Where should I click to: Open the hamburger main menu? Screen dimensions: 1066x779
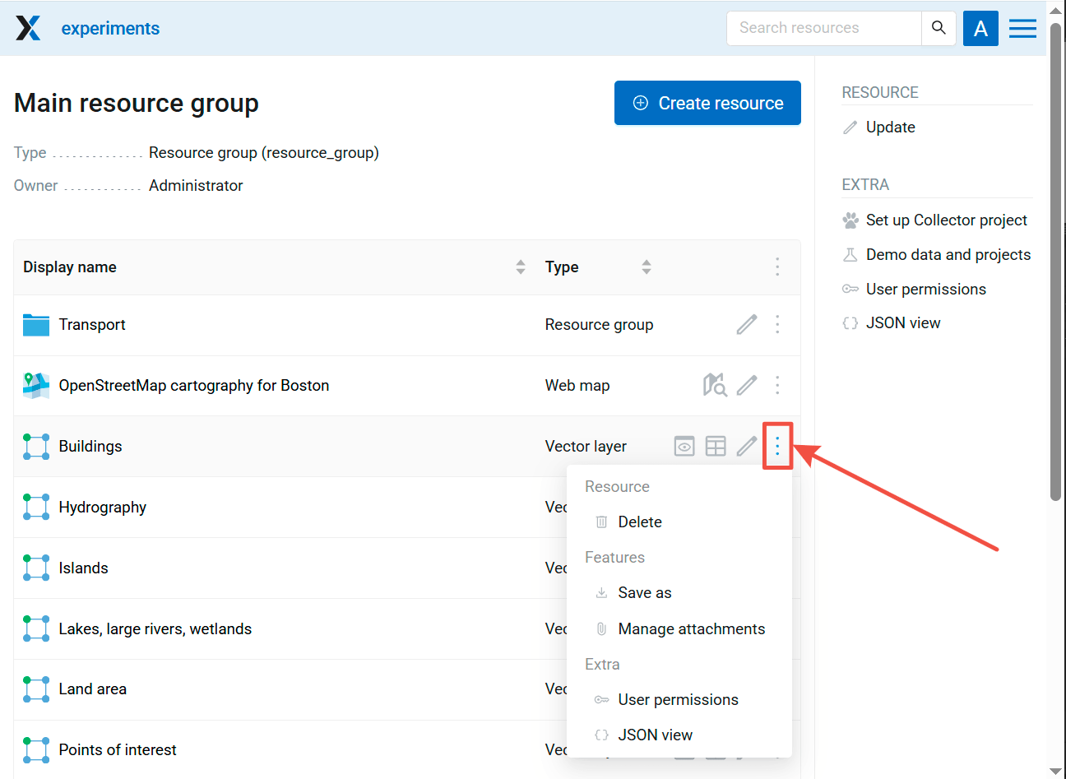point(1022,28)
